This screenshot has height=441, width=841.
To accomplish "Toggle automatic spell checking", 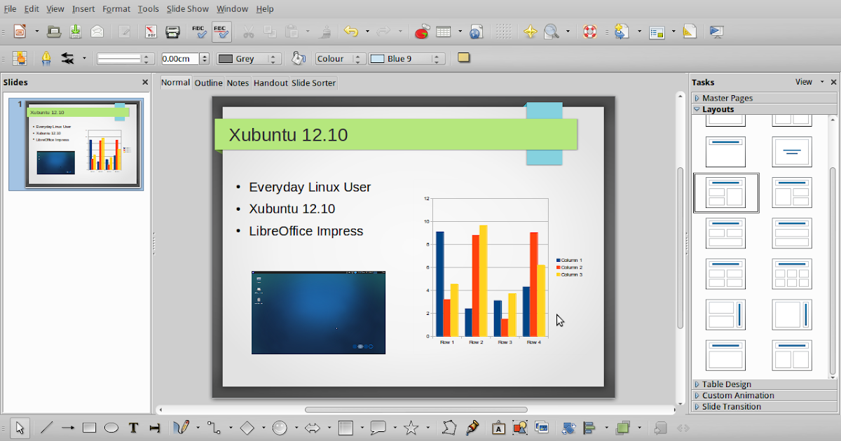I will [x=220, y=31].
